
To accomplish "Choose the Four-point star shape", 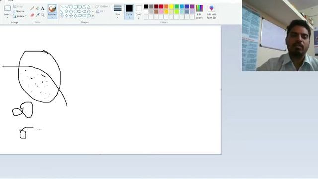I will pos(66,16).
